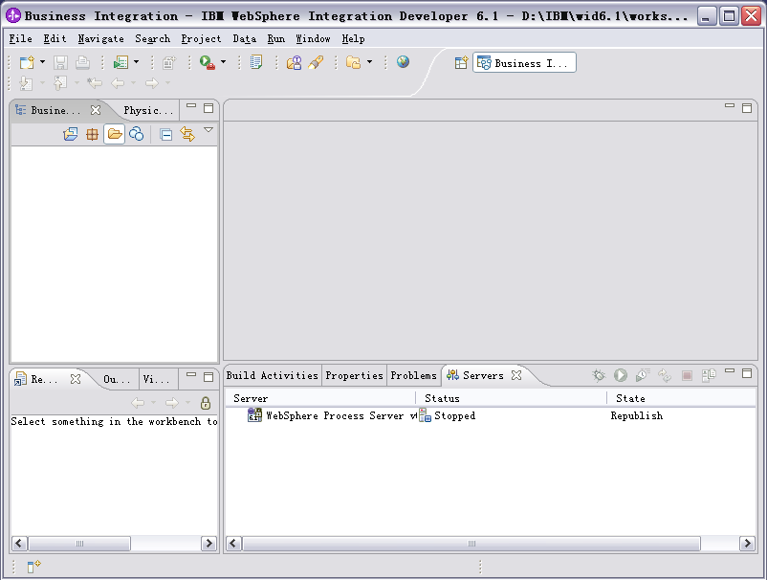Viewport: 767px width, 580px height.
Task: Open the Window menu
Action: pyautogui.click(x=313, y=38)
